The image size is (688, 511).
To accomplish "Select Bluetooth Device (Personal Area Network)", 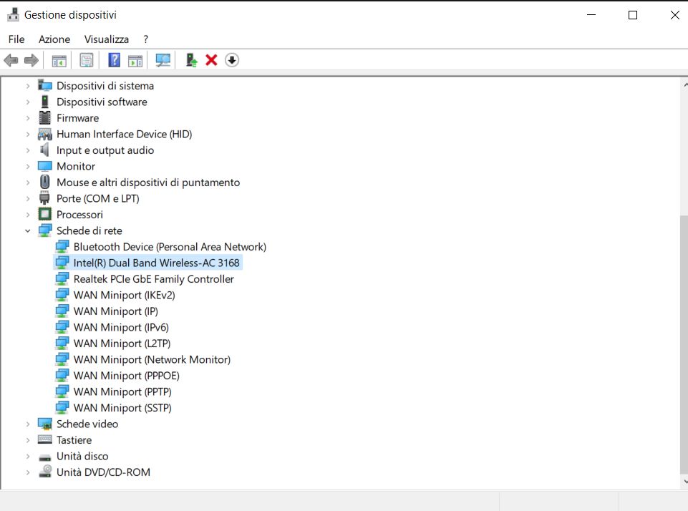I will click(170, 247).
